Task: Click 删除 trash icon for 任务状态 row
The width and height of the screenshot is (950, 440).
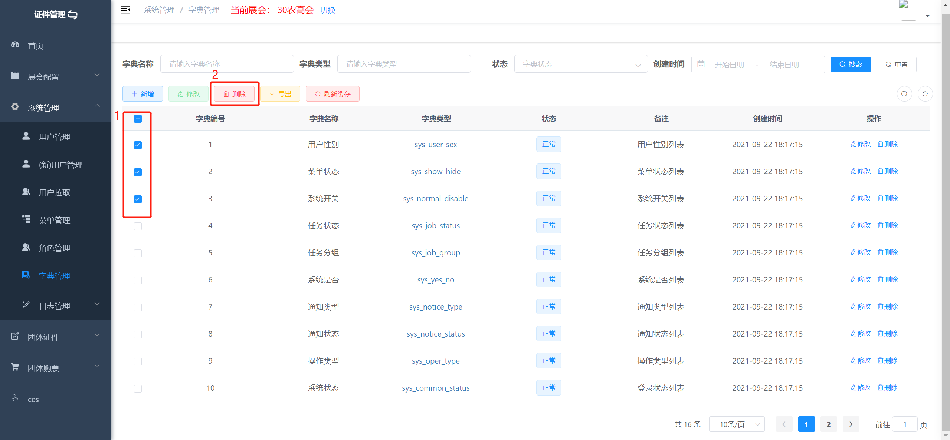Action: pos(880,225)
